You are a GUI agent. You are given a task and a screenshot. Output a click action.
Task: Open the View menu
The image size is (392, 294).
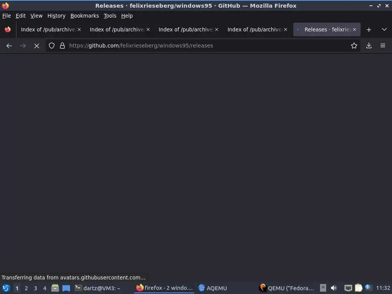36,16
